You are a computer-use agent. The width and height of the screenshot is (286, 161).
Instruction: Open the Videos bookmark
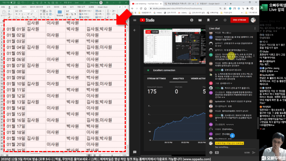[158, 13]
